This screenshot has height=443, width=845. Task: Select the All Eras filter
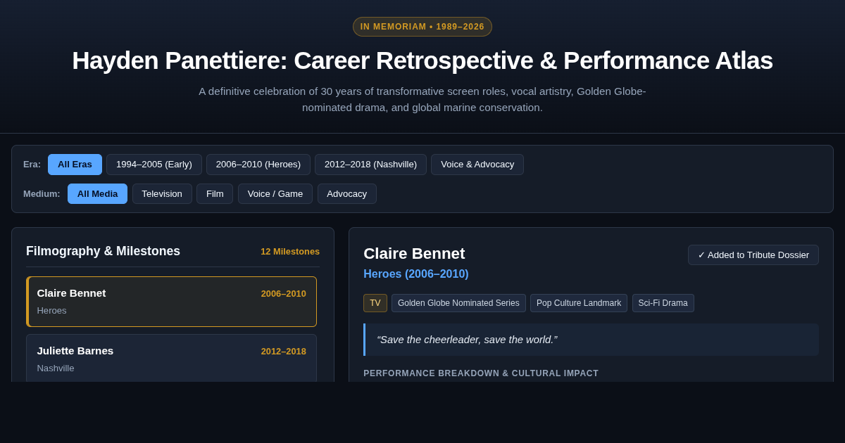(75, 165)
